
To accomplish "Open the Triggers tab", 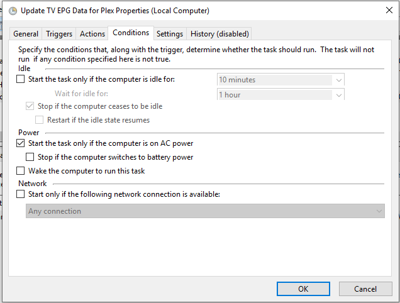I will [59, 34].
